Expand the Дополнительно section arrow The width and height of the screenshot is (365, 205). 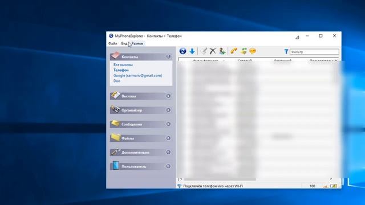point(168,152)
